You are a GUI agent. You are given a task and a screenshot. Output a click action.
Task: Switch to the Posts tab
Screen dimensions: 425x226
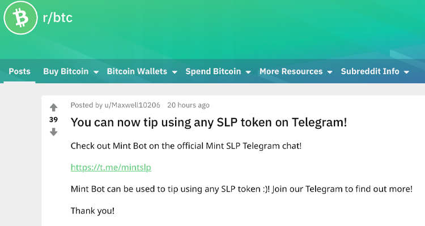point(19,71)
